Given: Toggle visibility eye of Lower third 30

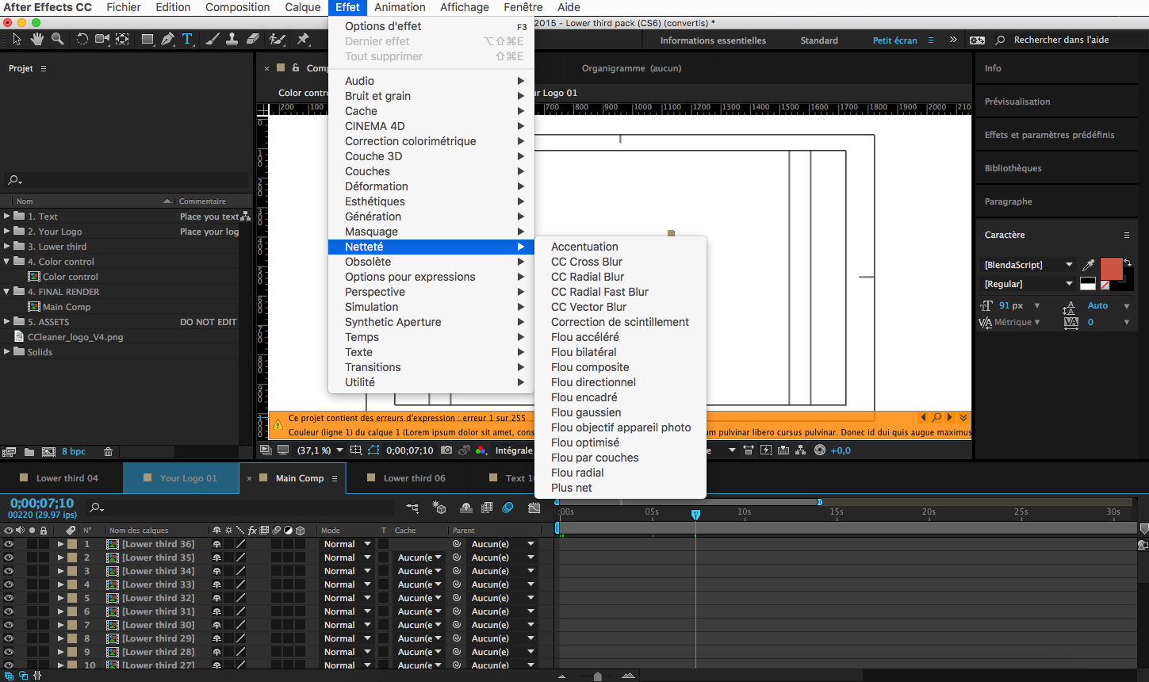Looking at the screenshot, I should click(x=9, y=625).
